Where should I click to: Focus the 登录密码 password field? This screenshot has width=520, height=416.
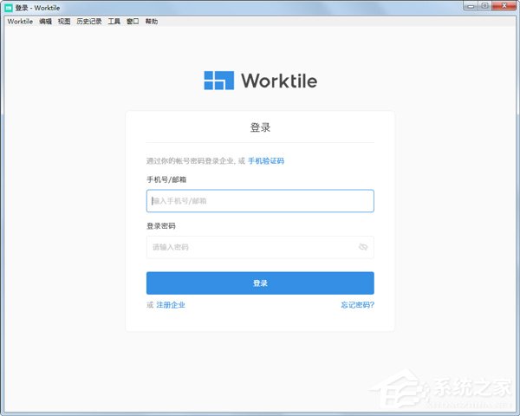point(260,247)
